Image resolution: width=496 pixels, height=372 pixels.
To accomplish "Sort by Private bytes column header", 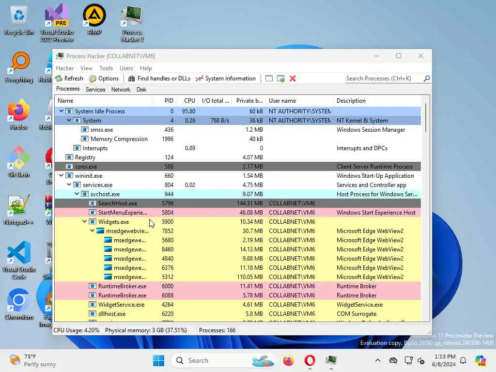I will point(249,101).
